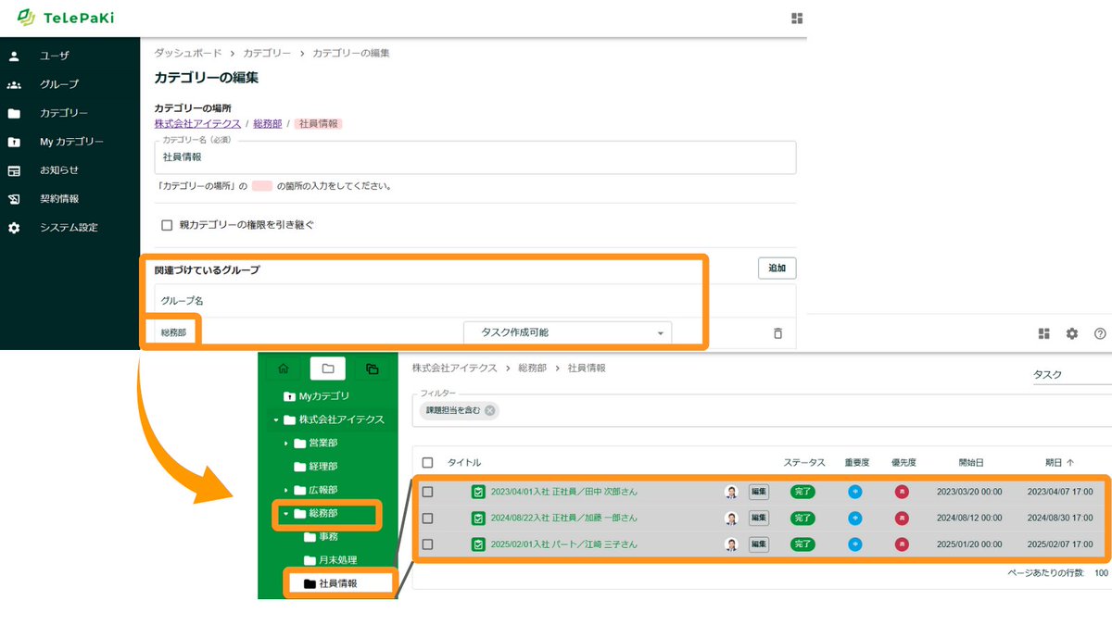Screen dimensions: 1112x625
Task: Click the 株式会社アイテクス breadcrumb above task list
Action: (455, 368)
